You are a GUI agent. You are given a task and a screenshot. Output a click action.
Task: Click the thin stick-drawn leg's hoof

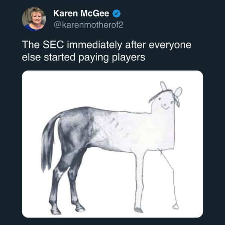point(175,207)
